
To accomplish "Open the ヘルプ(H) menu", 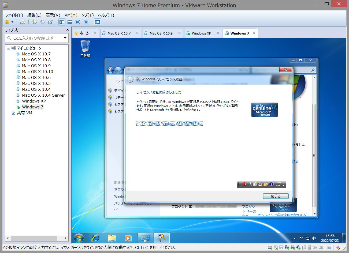I will coord(106,15).
